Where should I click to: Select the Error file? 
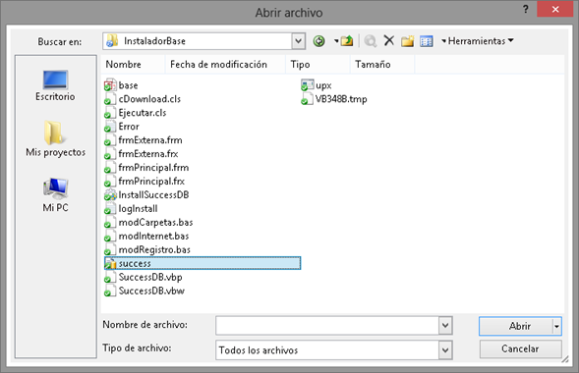click(122, 127)
